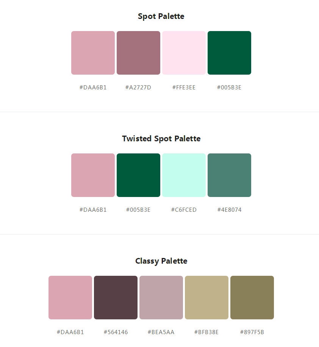Pick the pale pink #FFE3EE swatch
The width and height of the screenshot is (319, 347).
click(184, 53)
